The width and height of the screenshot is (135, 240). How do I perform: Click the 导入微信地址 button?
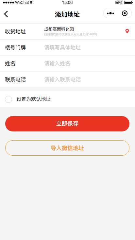pyautogui.click(x=67, y=148)
